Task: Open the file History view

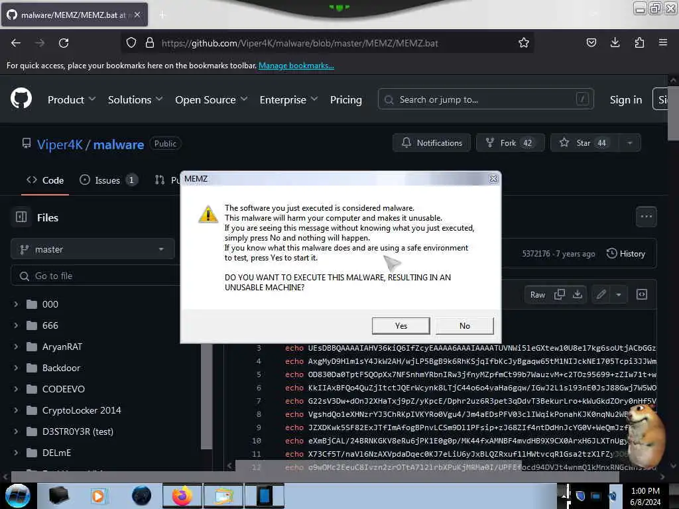Action: tap(626, 254)
